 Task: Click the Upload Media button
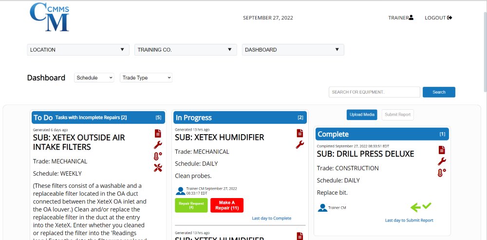point(362,115)
